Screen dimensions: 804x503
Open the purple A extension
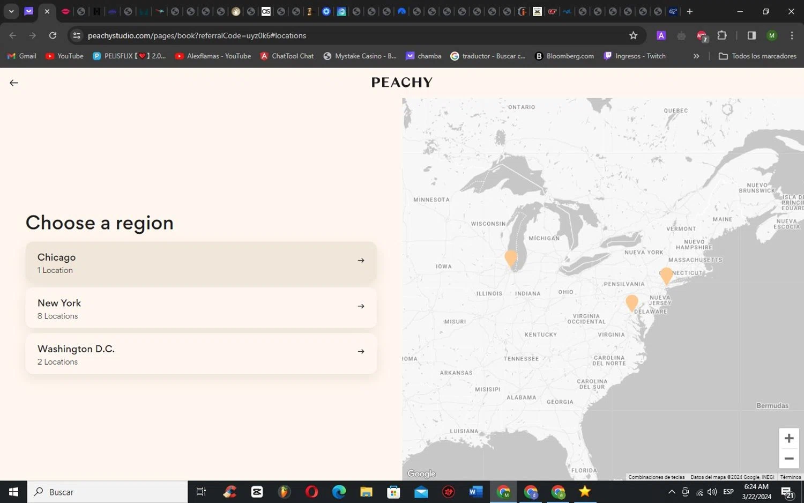tap(661, 35)
